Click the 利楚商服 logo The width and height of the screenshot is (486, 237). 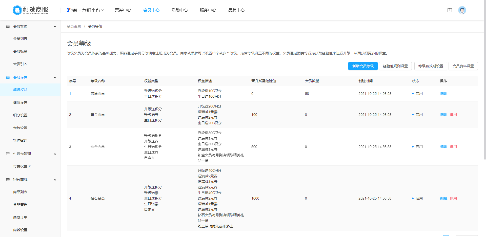pyautogui.click(x=30, y=10)
